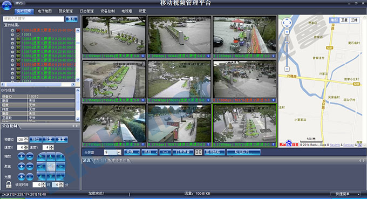
Task: Click the PTZ right arrow button
Action: (x=60, y=167)
